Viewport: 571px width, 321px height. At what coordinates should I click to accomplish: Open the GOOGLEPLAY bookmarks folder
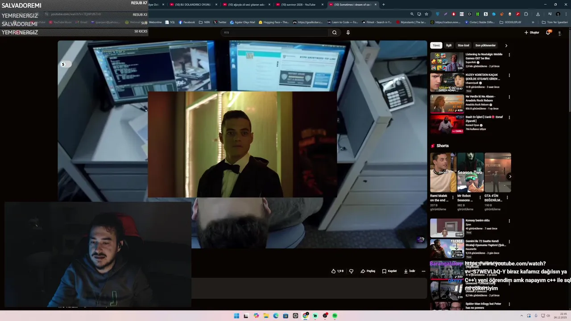(x=510, y=22)
